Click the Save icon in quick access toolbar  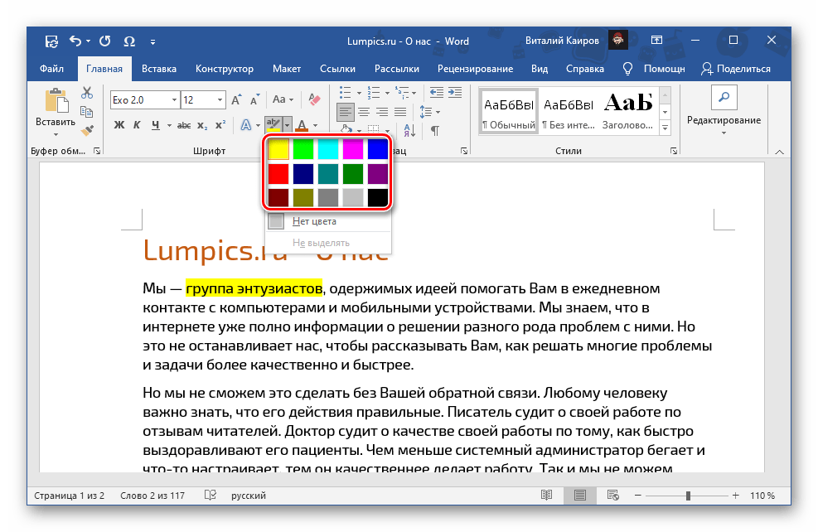[51, 41]
